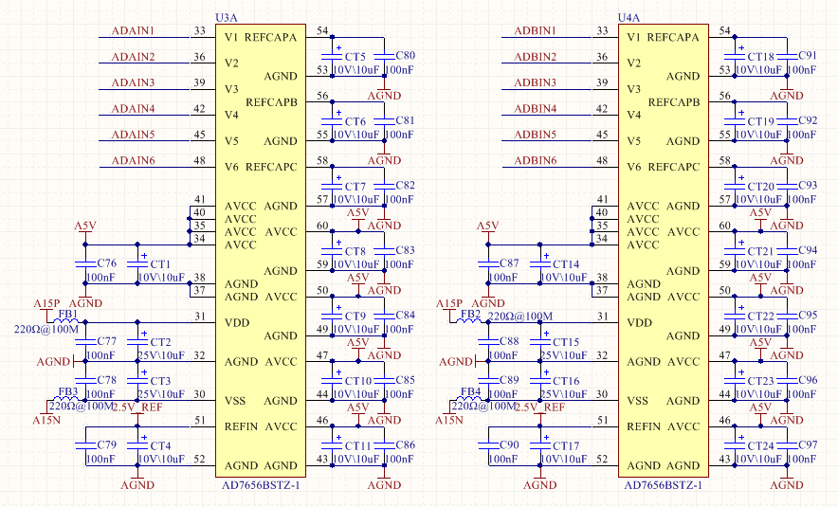Select capacitor designator CT7
The height and width of the screenshot is (507, 838).
pyautogui.click(x=355, y=187)
